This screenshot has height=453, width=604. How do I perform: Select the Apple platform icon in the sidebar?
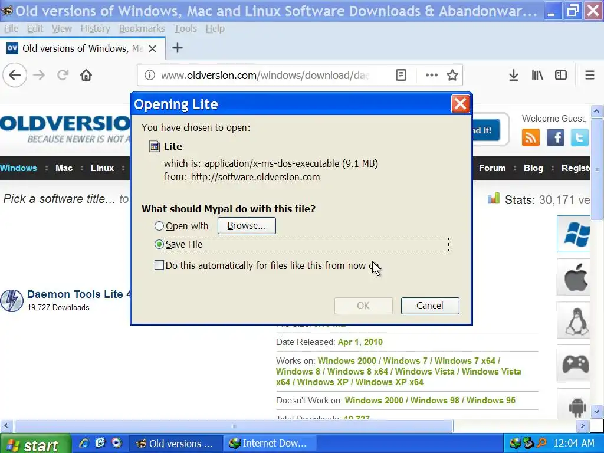[x=574, y=277]
